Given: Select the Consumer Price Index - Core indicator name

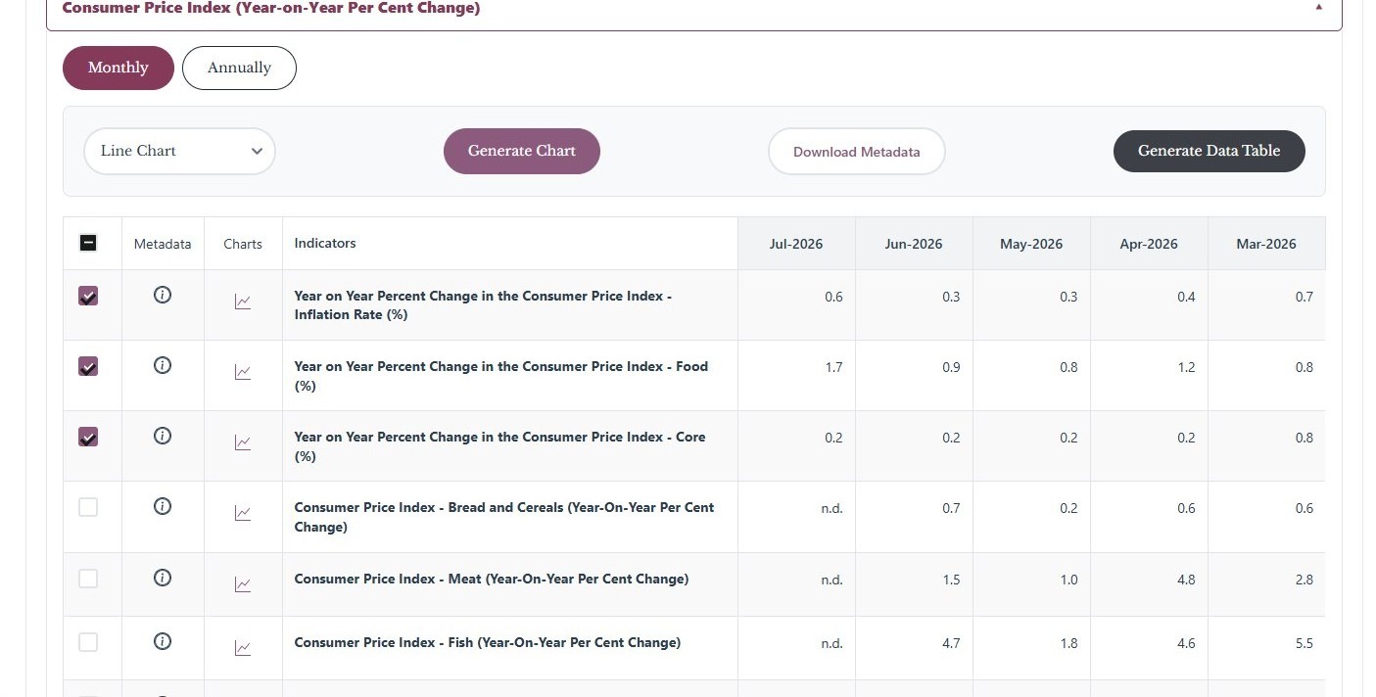Looking at the screenshot, I should [499, 446].
